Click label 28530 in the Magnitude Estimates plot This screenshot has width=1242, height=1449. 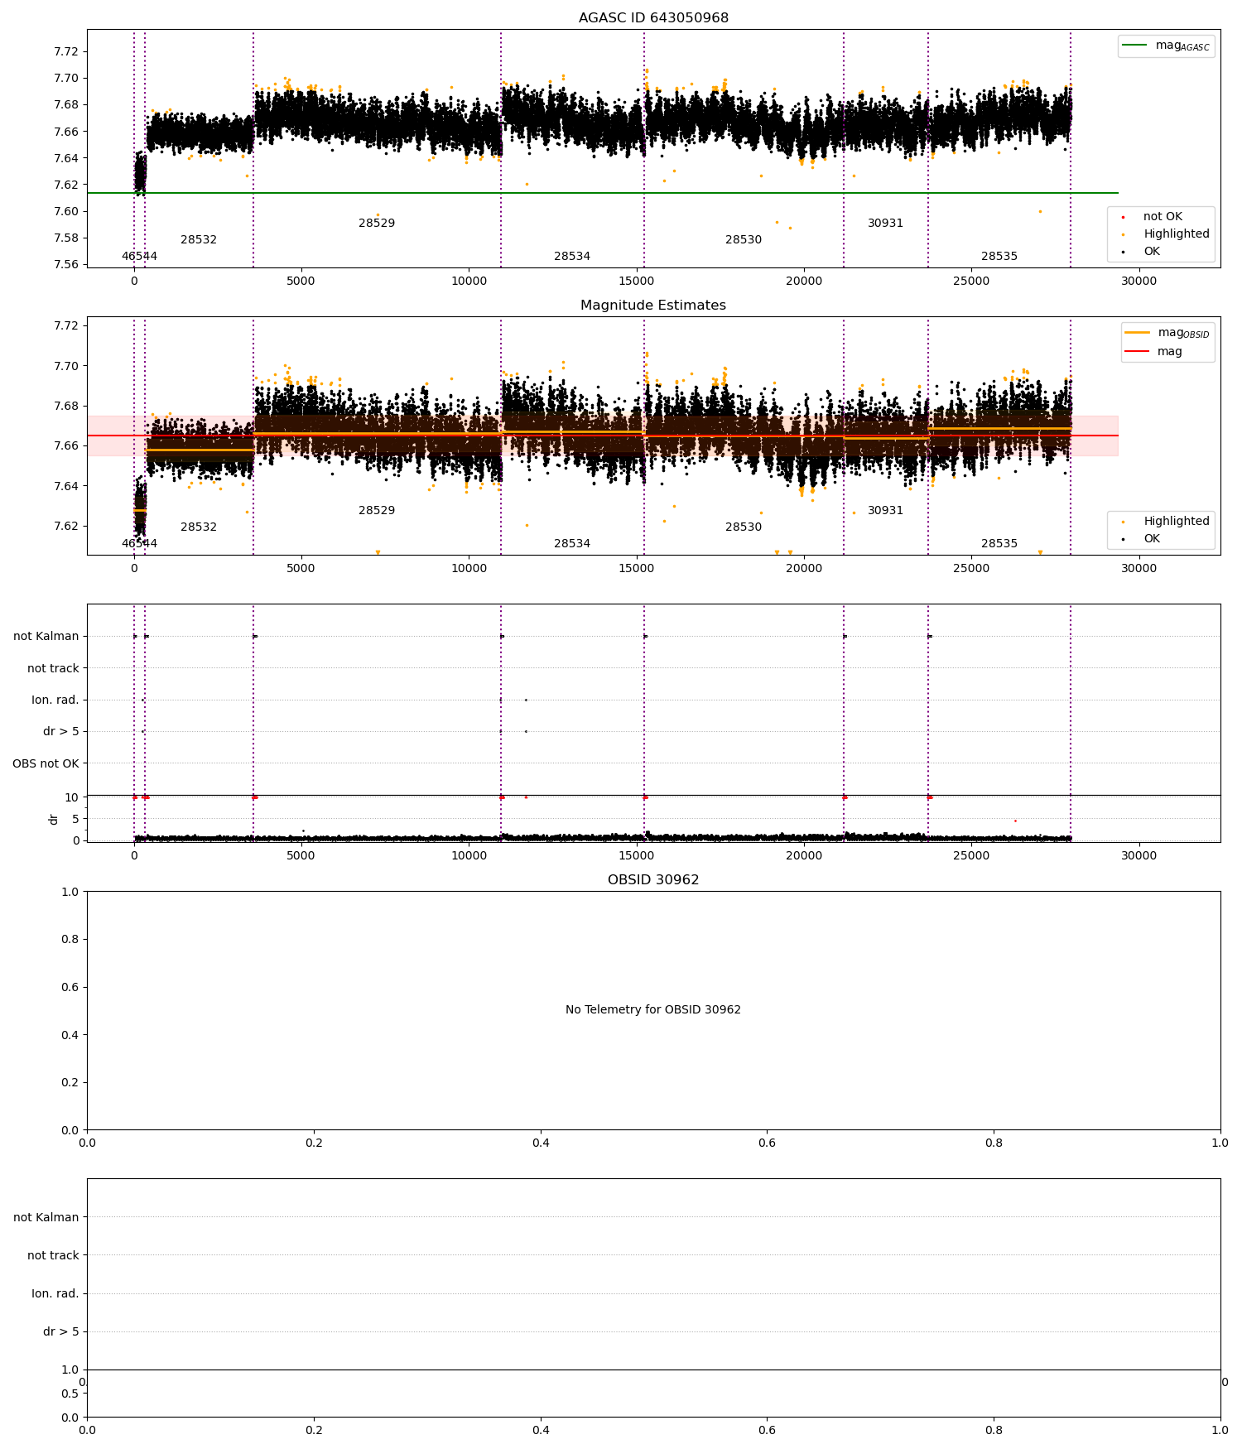point(744,527)
